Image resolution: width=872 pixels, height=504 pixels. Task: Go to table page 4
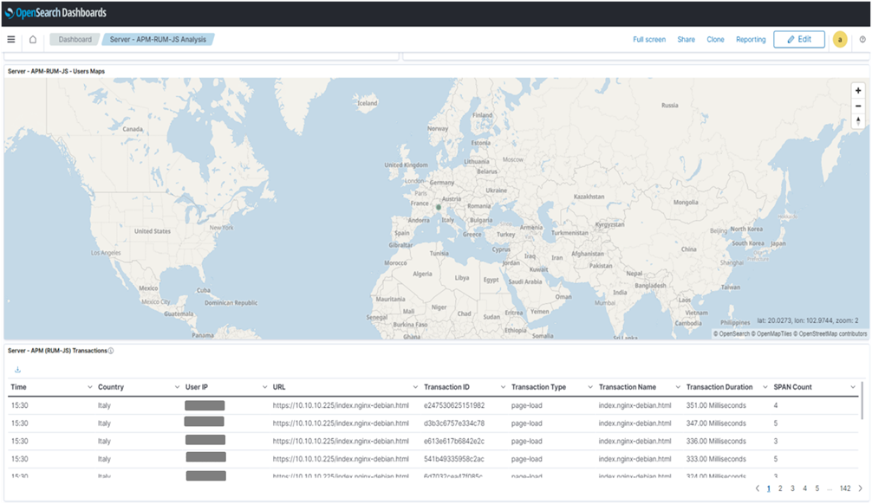804,488
